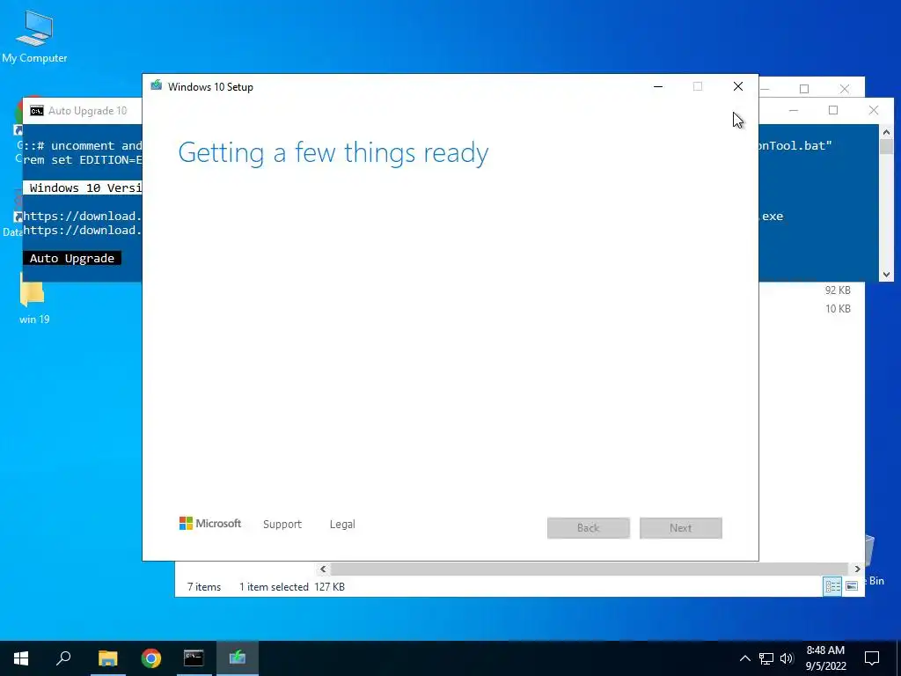The height and width of the screenshot is (676, 901).
Task: Click the 'Getting a few things ready' heading
Action: coord(333,153)
